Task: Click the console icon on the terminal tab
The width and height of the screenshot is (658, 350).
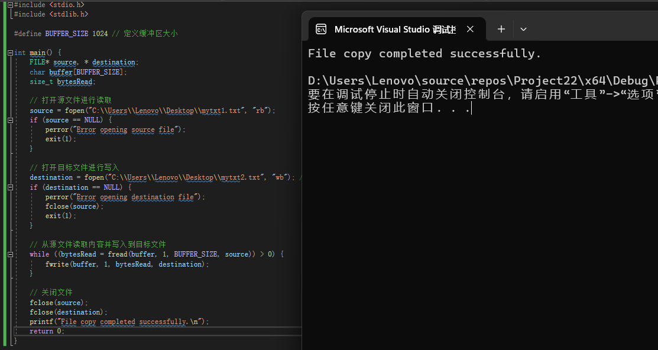Action: point(321,29)
